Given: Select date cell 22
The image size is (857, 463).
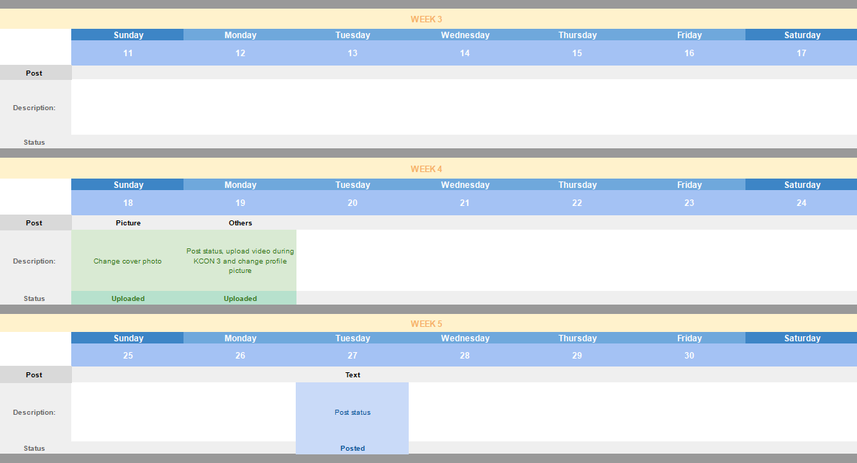Looking at the screenshot, I should pos(577,203).
